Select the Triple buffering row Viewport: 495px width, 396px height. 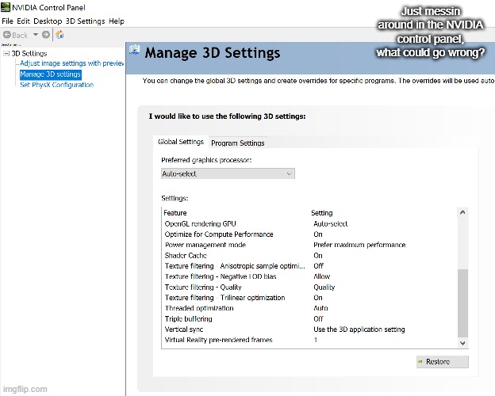(x=309, y=318)
